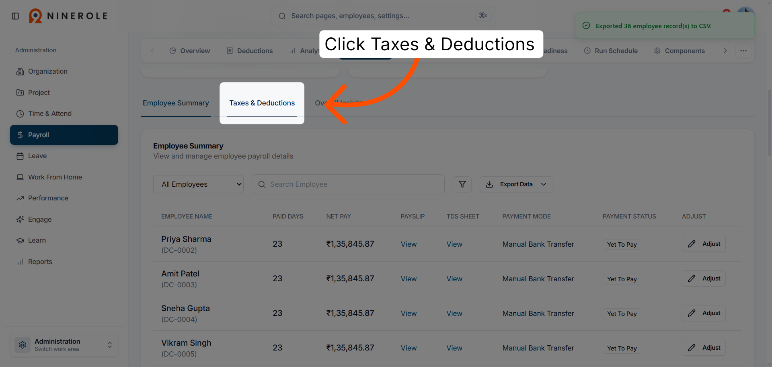This screenshot has width=772, height=367.
Task: Open Project in sidebar
Action: coord(64,93)
